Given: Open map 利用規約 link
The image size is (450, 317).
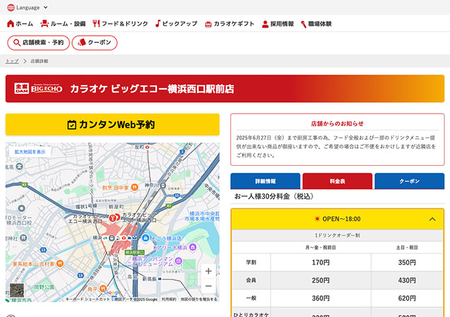Looking at the screenshot, I should (x=169, y=299).
